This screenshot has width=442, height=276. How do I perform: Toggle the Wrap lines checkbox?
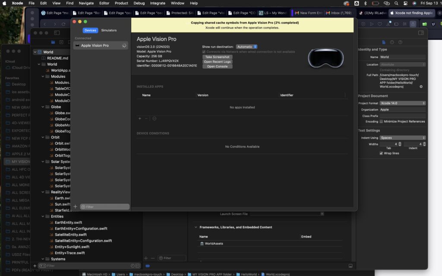point(382,153)
